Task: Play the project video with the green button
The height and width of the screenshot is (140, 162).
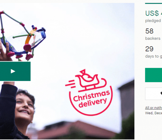Action: click(x=15, y=71)
